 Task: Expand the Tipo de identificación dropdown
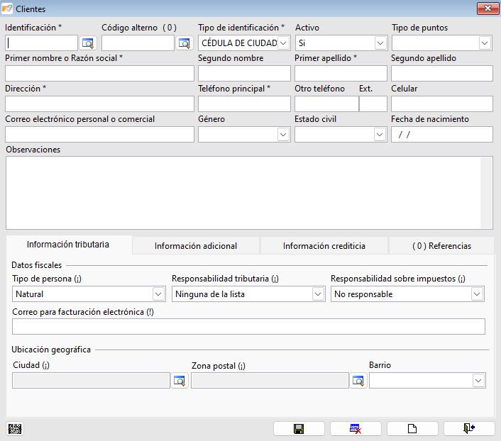point(284,43)
